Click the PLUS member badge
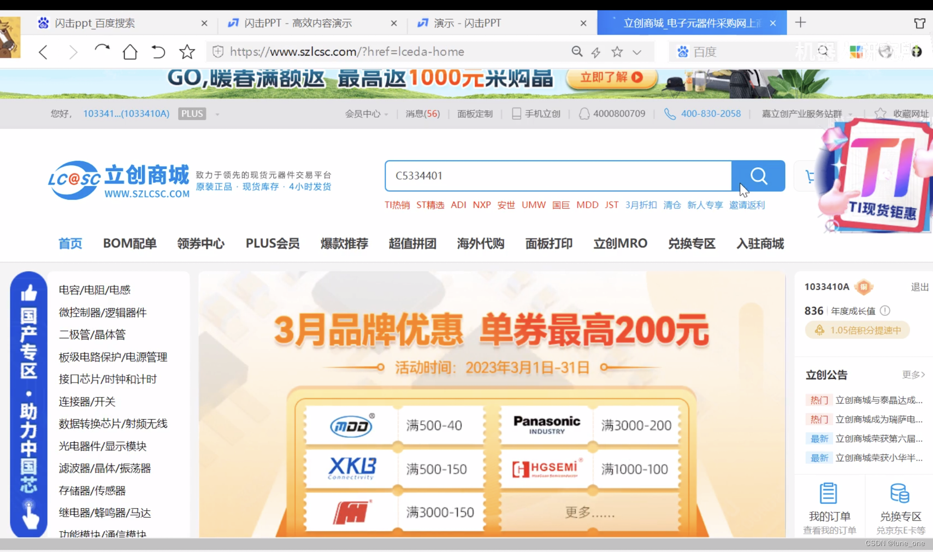The image size is (933, 552). (192, 114)
